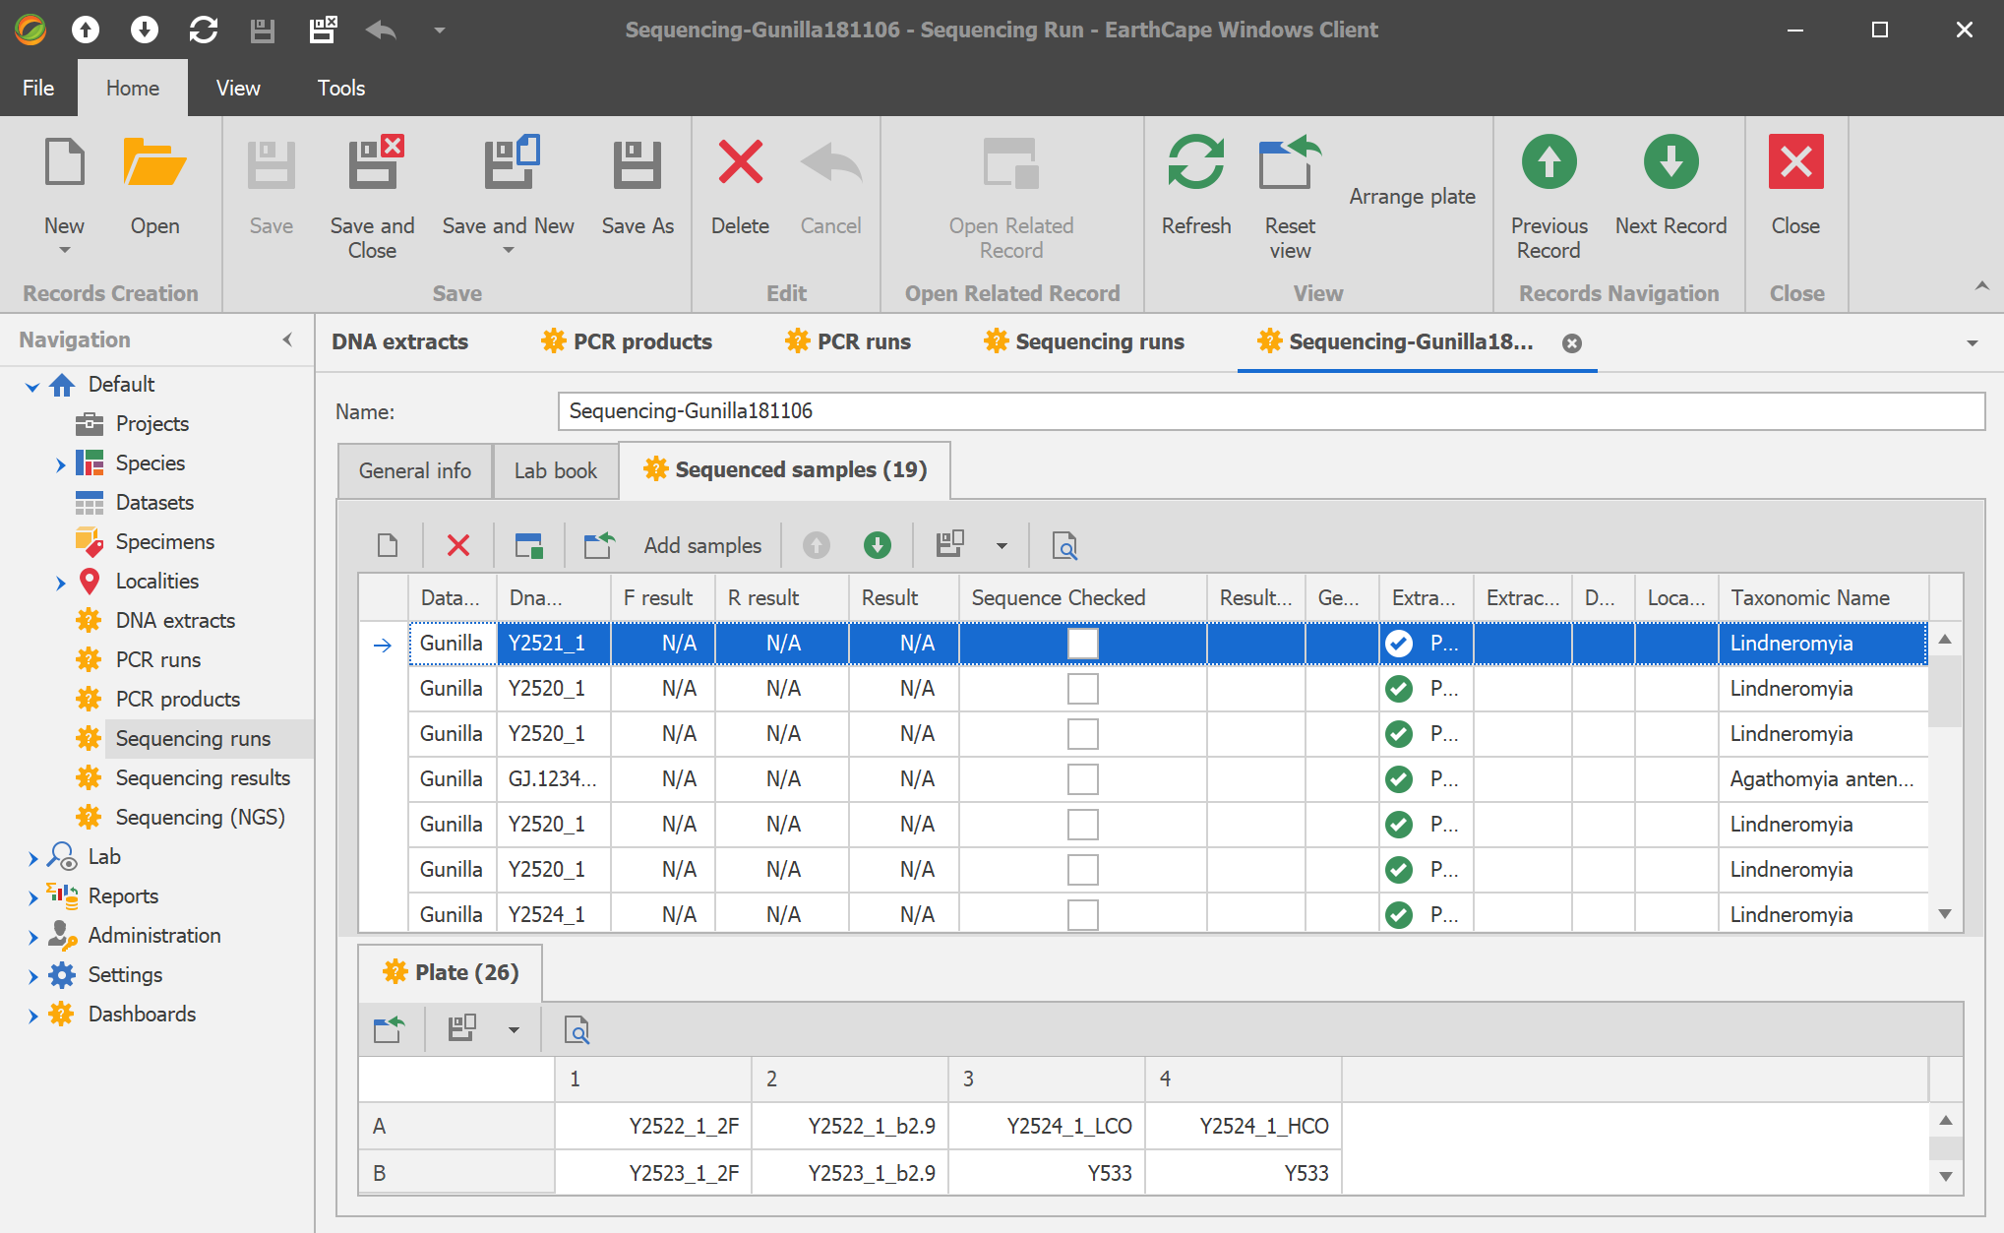Click Plate grid scrollbar up arrow
The image size is (2004, 1233).
[x=1945, y=1120]
